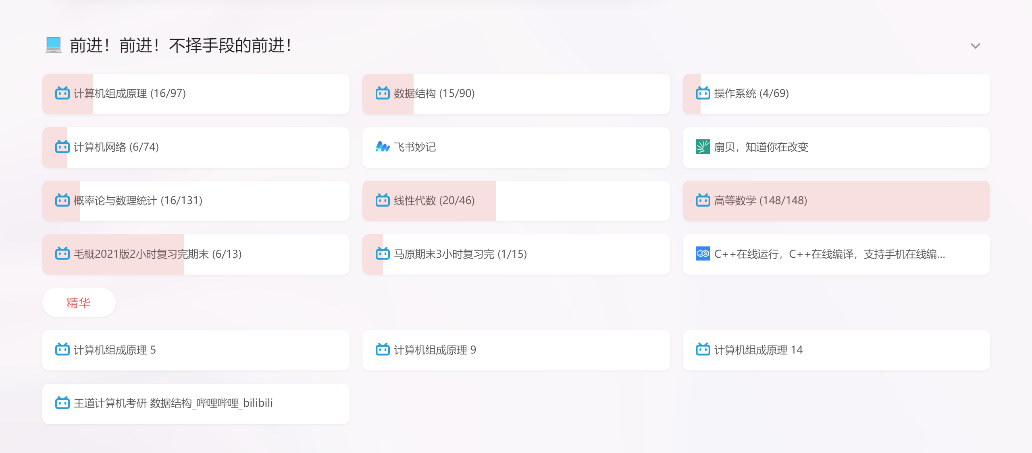Click the green 扇贝 logo icon
The width and height of the screenshot is (1032, 453).
703,147
